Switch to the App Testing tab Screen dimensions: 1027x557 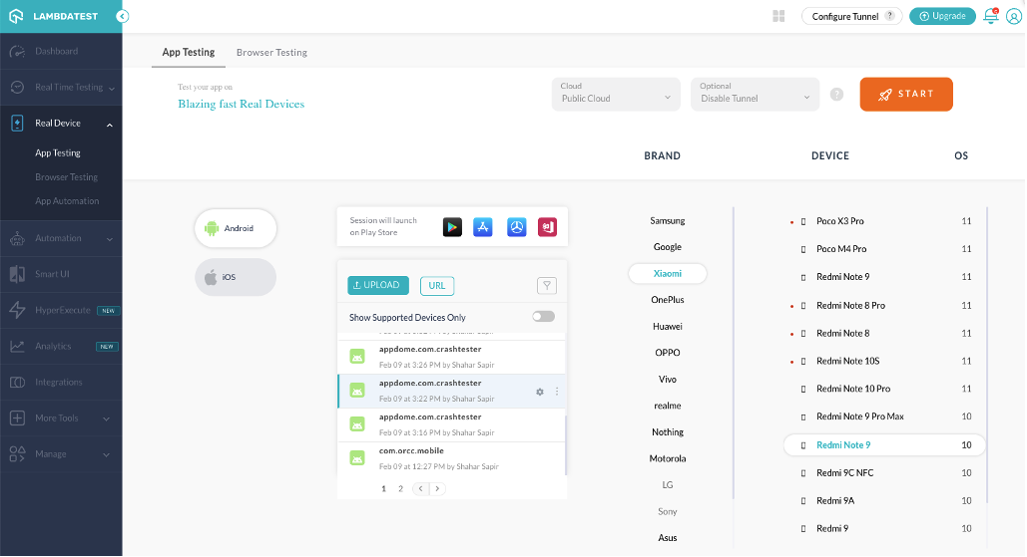189,52
